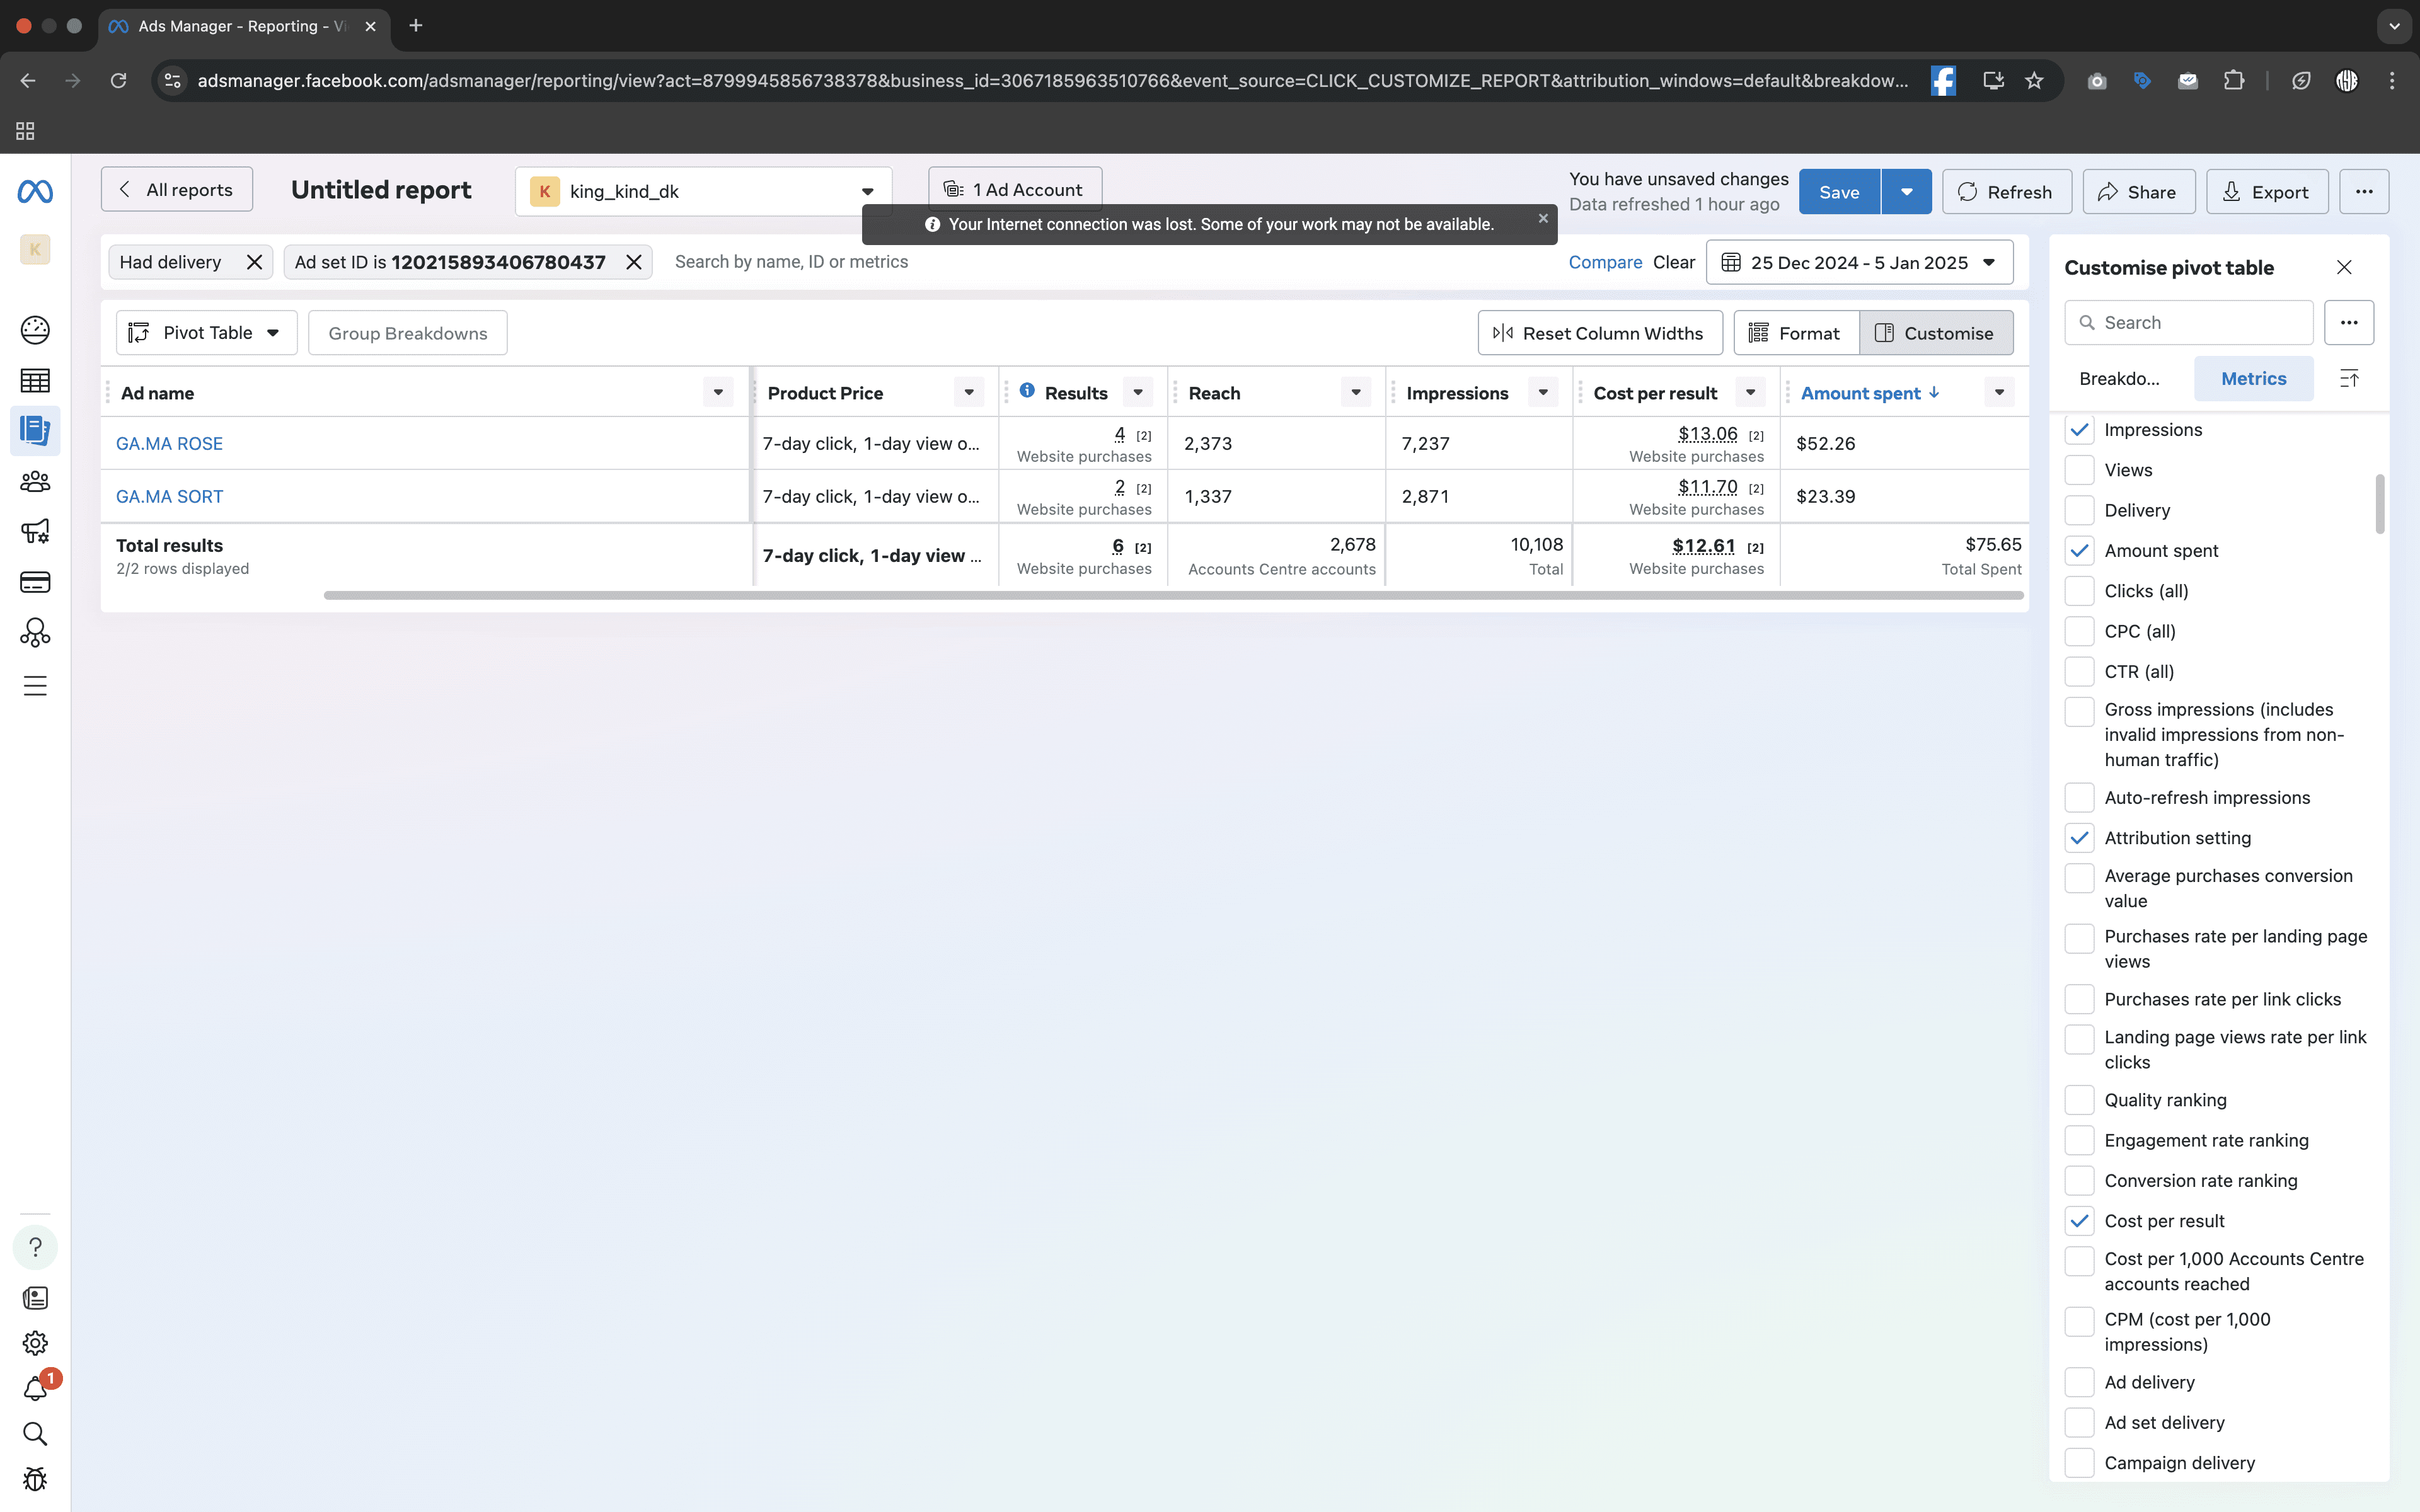Open the Ads Reporting sidebar icon

(35, 431)
